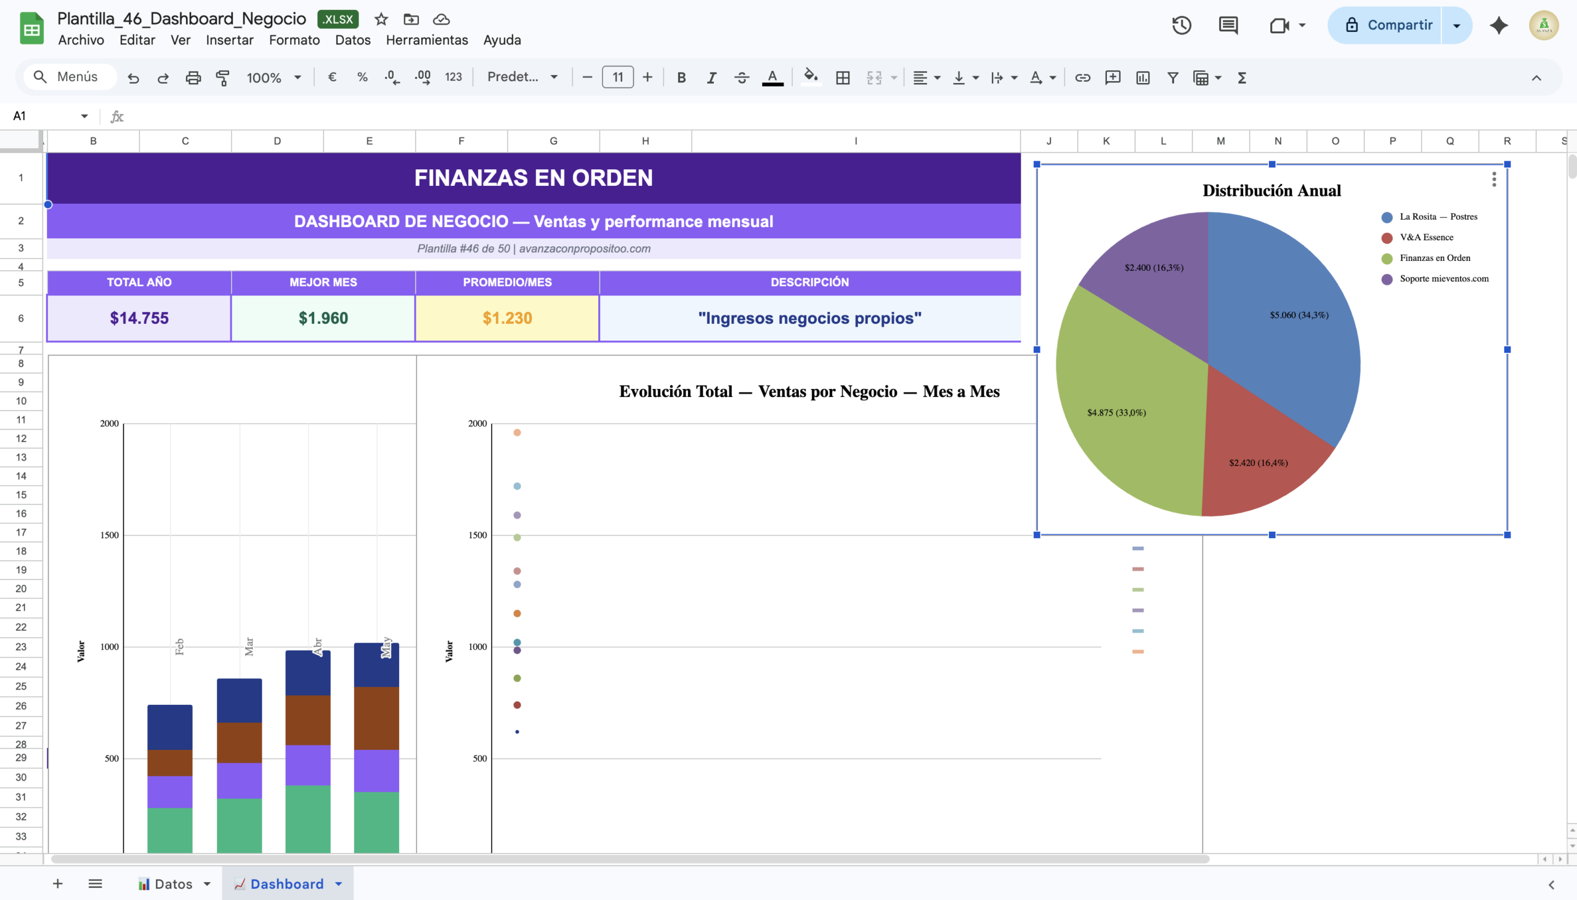Click the add new sheet plus button
The height and width of the screenshot is (900, 1577).
pyautogui.click(x=57, y=884)
